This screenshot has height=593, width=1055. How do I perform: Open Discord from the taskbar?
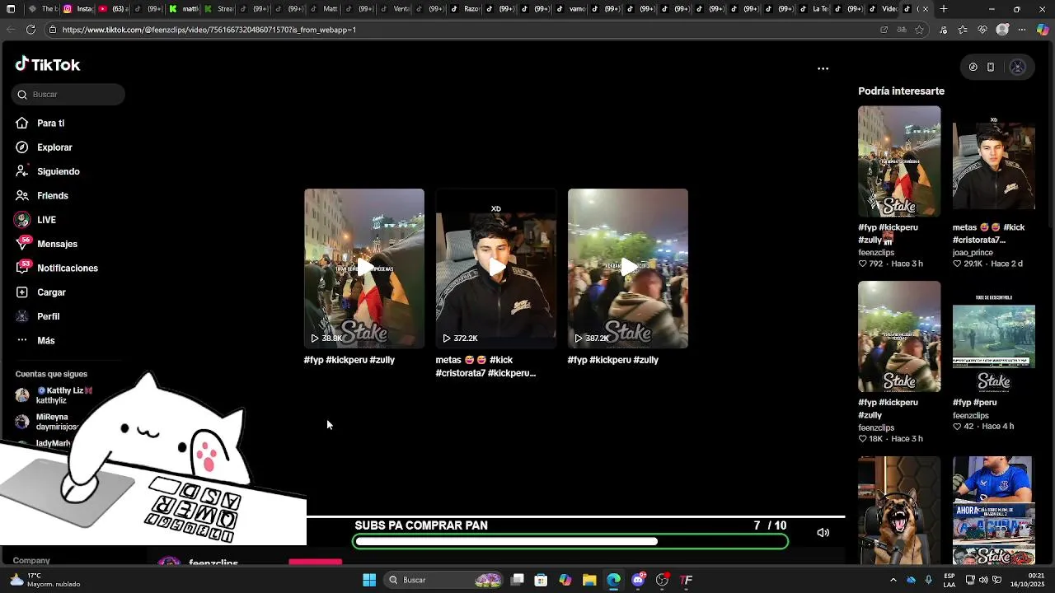point(638,580)
